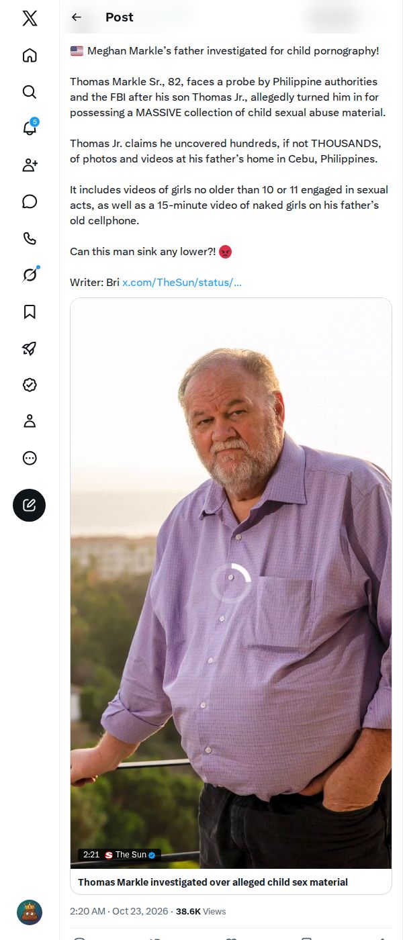Open the phone calls icon
The image size is (403, 940).
coord(30,238)
